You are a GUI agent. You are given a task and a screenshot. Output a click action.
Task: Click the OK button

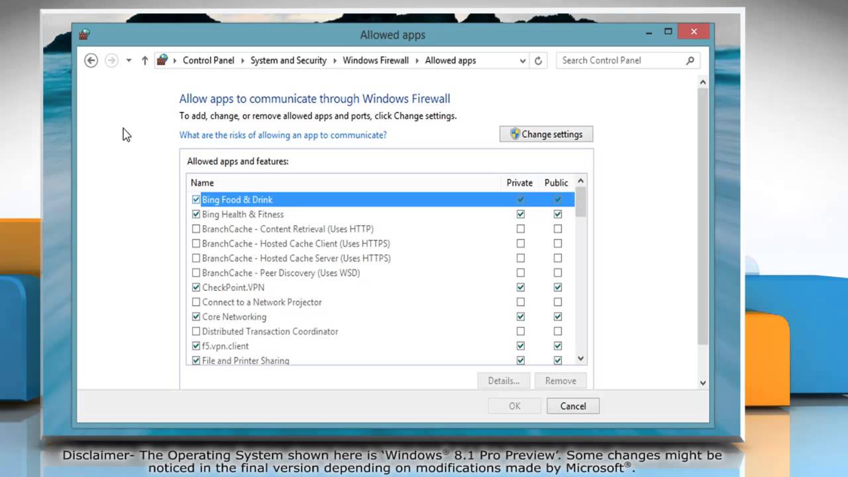click(x=515, y=406)
